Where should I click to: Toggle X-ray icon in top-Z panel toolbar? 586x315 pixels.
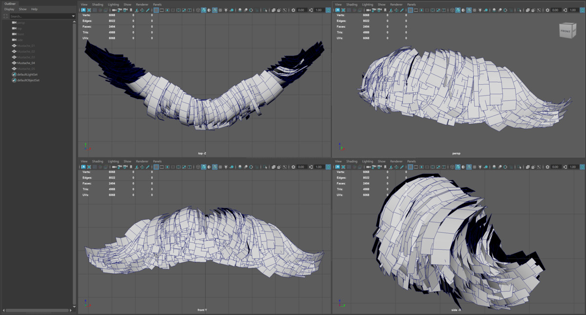(x=273, y=10)
